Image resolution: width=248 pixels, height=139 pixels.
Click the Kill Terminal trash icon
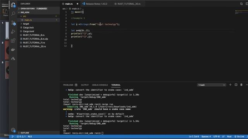tap(241, 85)
